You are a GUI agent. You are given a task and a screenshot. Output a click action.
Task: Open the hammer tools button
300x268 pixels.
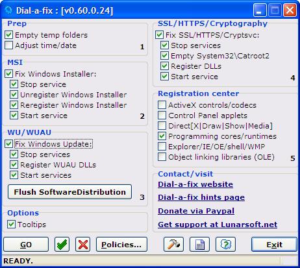point(173,245)
